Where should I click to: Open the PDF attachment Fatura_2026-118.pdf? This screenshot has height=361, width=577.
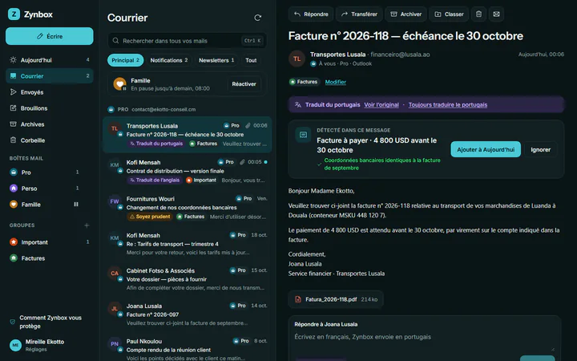coord(336,299)
